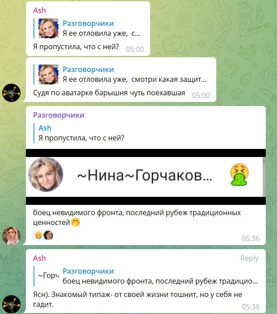The image size is (277, 314).
Task: Click Ash's avatar next to the 05:38 message
Action: tap(11, 304)
